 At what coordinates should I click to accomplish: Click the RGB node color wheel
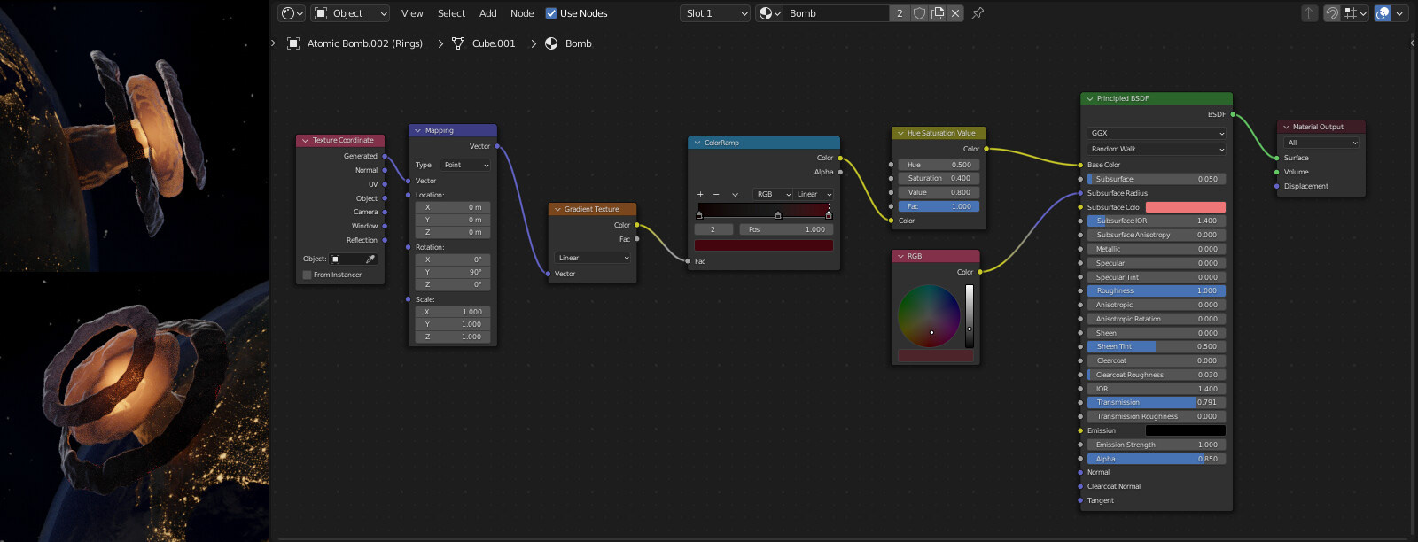coord(929,316)
